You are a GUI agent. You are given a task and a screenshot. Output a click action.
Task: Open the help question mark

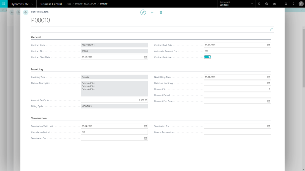tap(293, 4)
